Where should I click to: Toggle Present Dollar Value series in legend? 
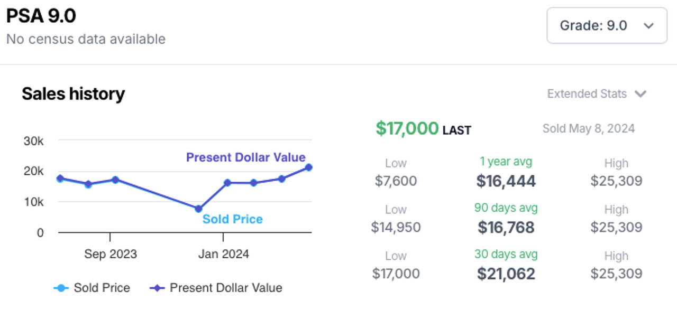(x=216, y=288)
